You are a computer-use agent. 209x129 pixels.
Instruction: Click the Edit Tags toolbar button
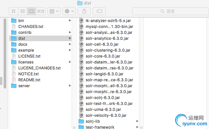99,11
